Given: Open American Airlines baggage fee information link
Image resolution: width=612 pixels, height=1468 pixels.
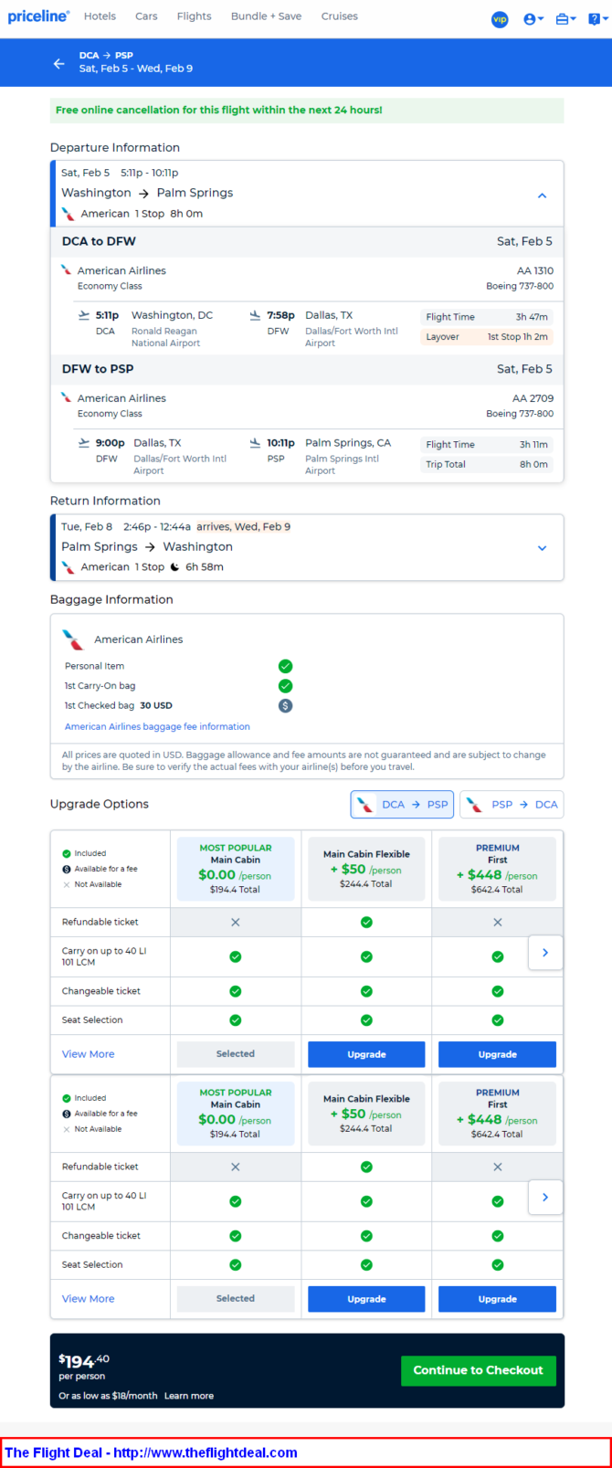Looking at the screenshot, I should 157,727.
